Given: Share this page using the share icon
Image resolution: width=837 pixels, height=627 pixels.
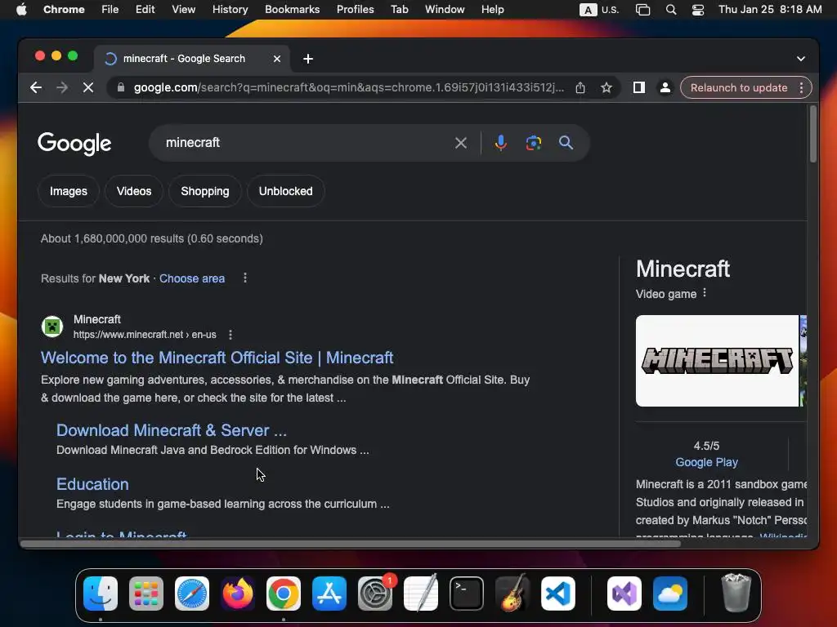Looking at the screenshot, I should point(580,87).
